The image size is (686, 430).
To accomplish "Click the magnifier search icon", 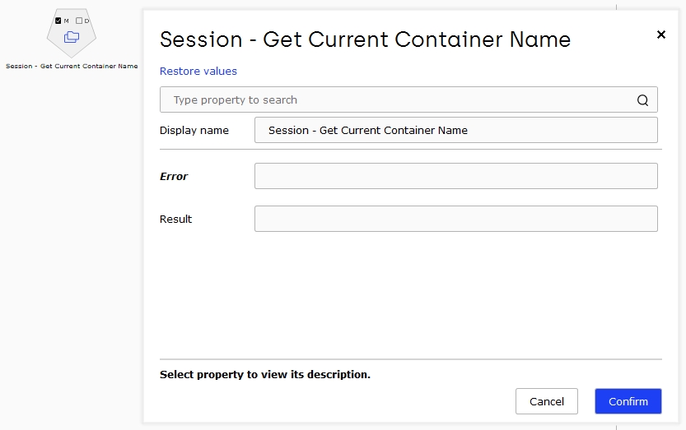I will click(x=642, y=100).
